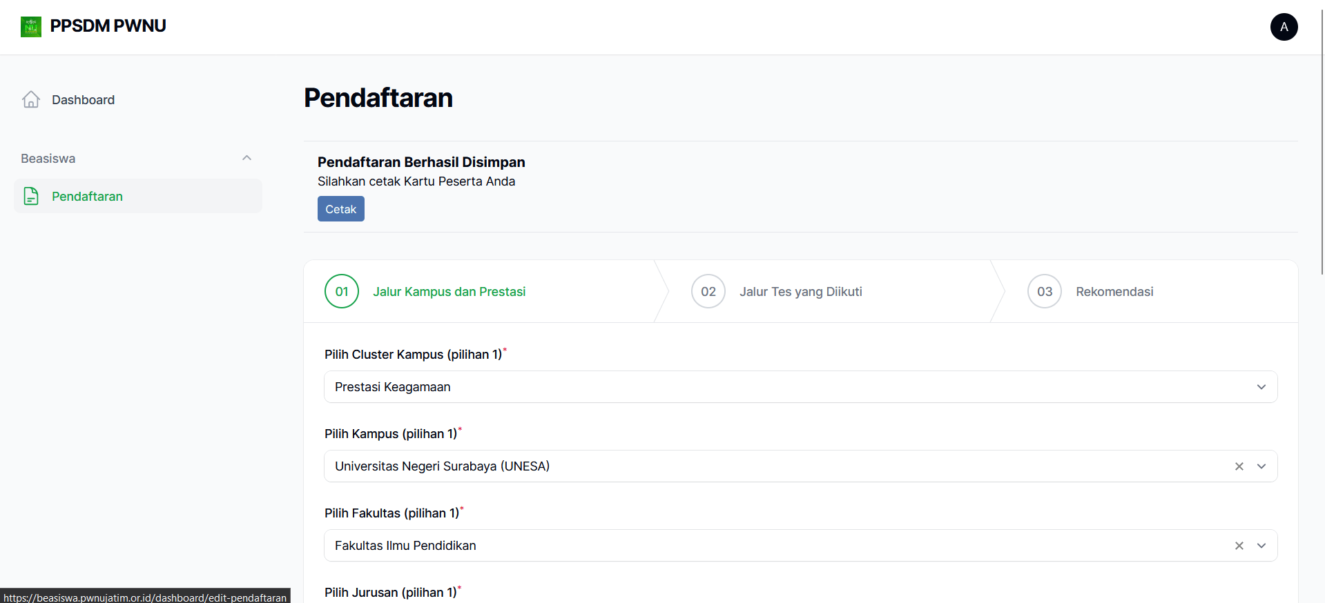Click the page vertical scrollbar
1325x603 pixels.
[x=1322, y=138]
